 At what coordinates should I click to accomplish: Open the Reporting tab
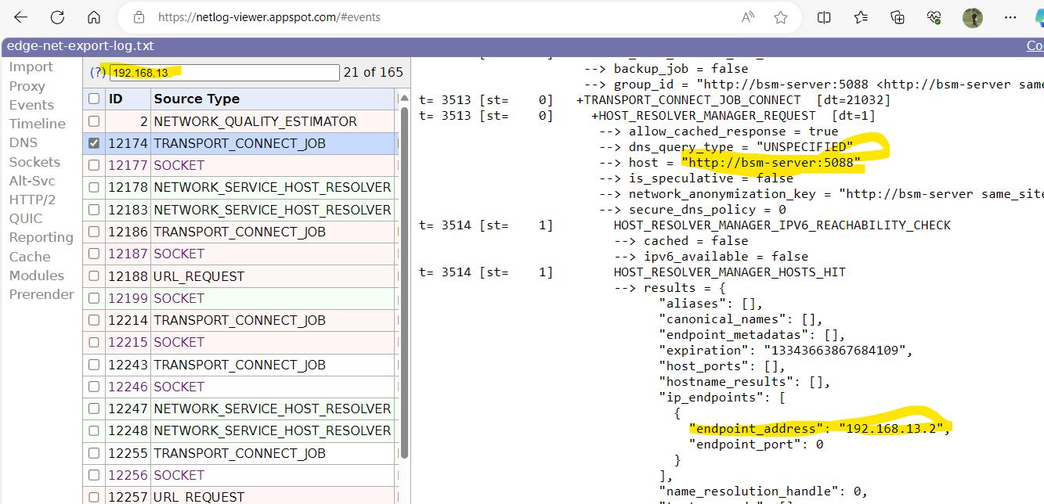tap(42, 237)
